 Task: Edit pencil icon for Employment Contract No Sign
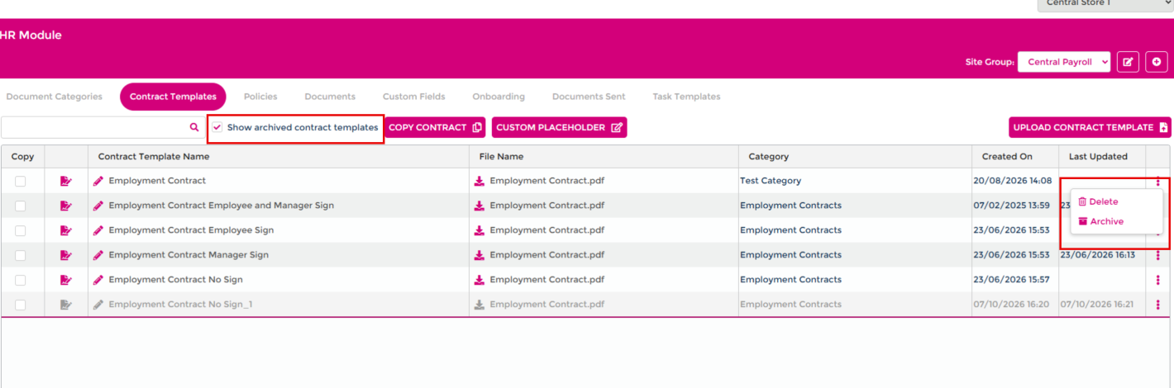(98, 280)
